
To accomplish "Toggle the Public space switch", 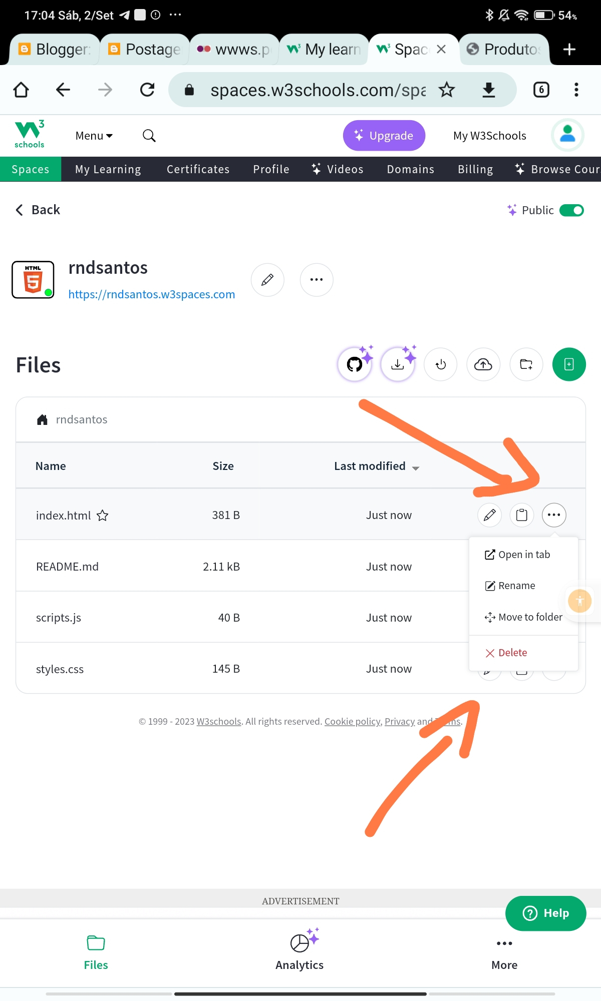I will point(571,210).
